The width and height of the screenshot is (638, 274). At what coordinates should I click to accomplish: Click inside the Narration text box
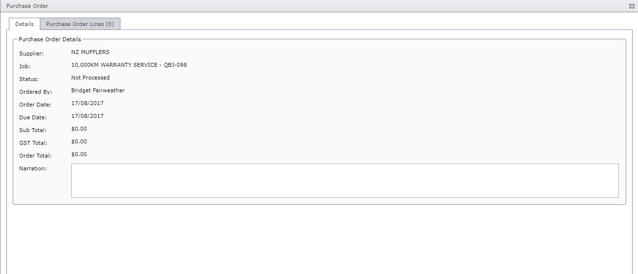pos(344,181)
